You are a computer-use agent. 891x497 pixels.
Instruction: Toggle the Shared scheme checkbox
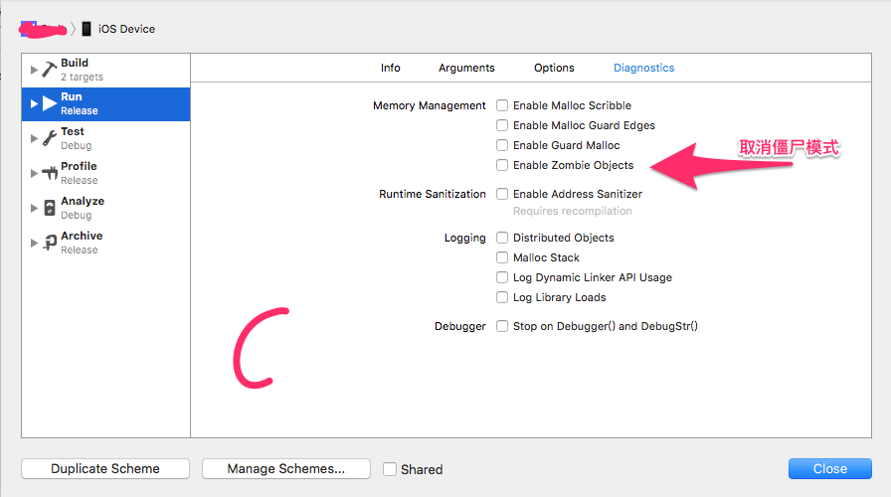pyautogui.click(x=391, y=469)
